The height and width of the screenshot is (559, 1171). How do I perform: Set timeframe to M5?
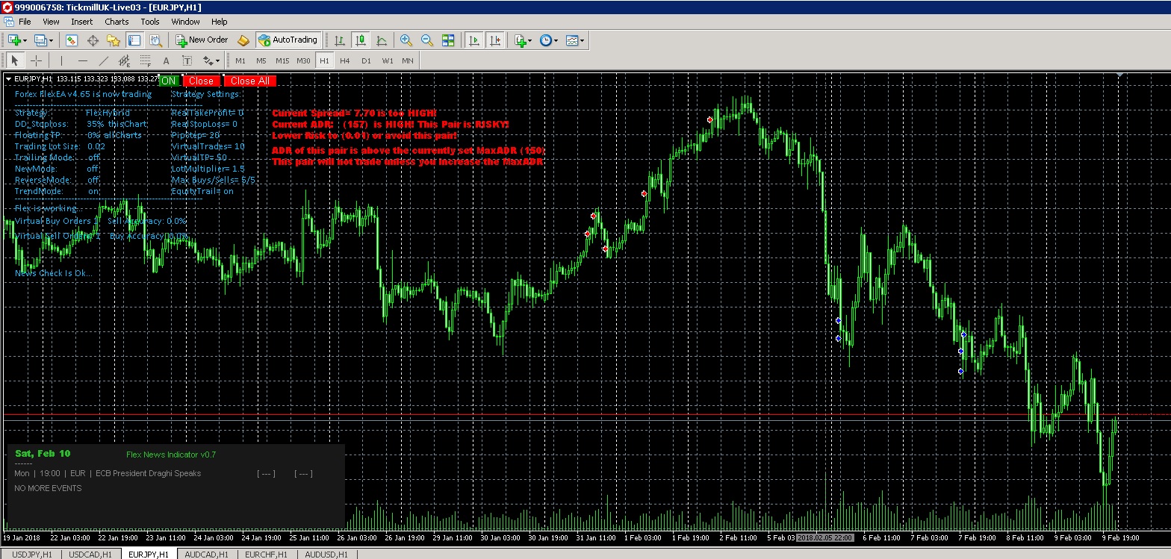(x=261, y=60)
